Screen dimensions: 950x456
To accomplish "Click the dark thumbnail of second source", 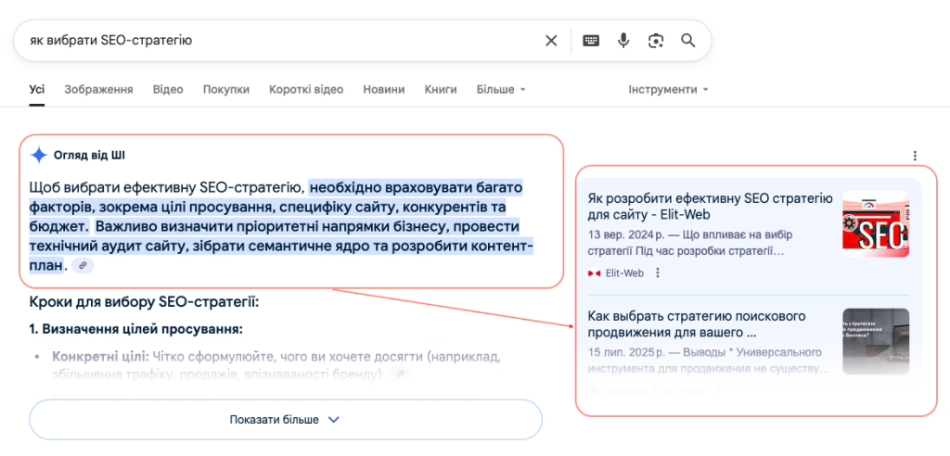I will pyautogui.click(x=876, y=341).
